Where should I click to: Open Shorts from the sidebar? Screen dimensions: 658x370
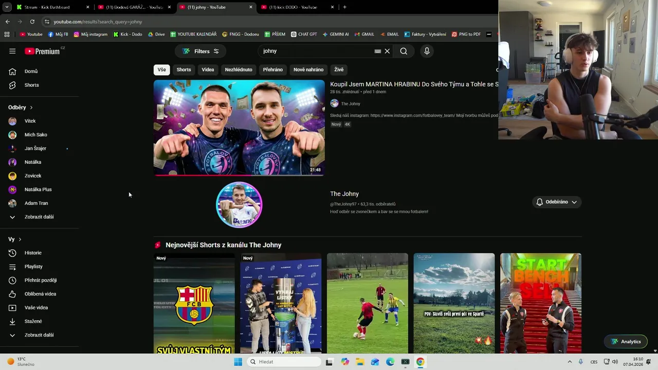pyautogui.click(x=31, y=85)
